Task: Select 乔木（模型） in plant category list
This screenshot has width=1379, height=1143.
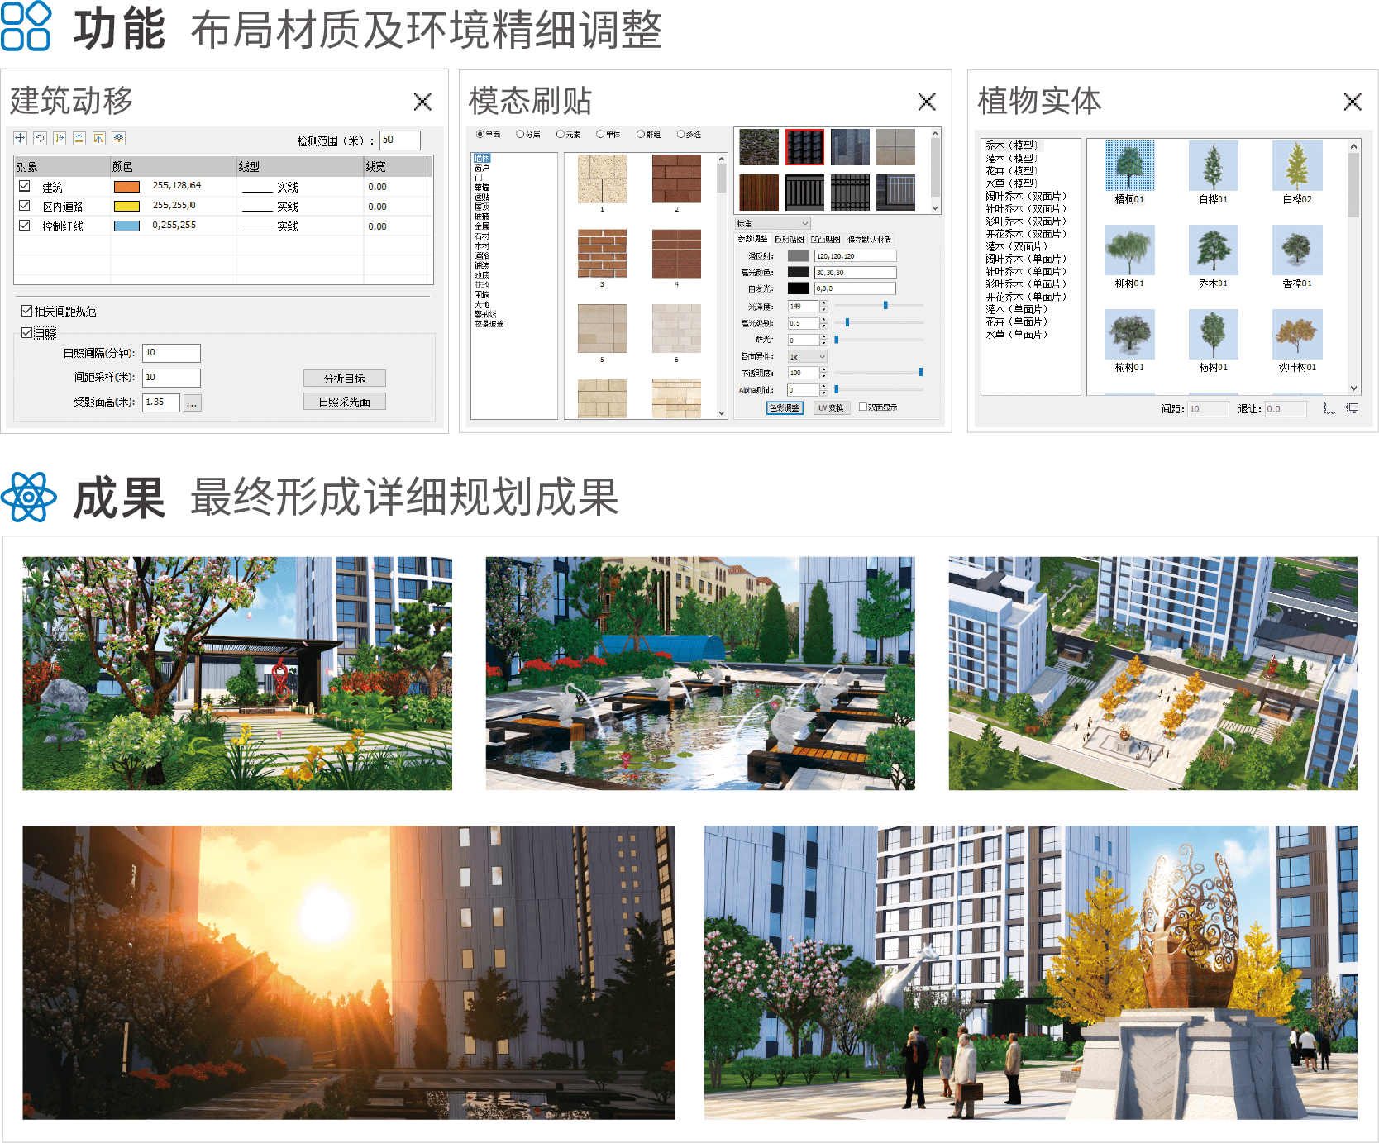Action: (1011, 145)
